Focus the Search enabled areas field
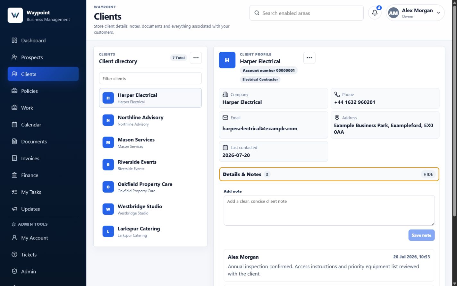Viewport: 457px width, 286px height. point(306,13)
